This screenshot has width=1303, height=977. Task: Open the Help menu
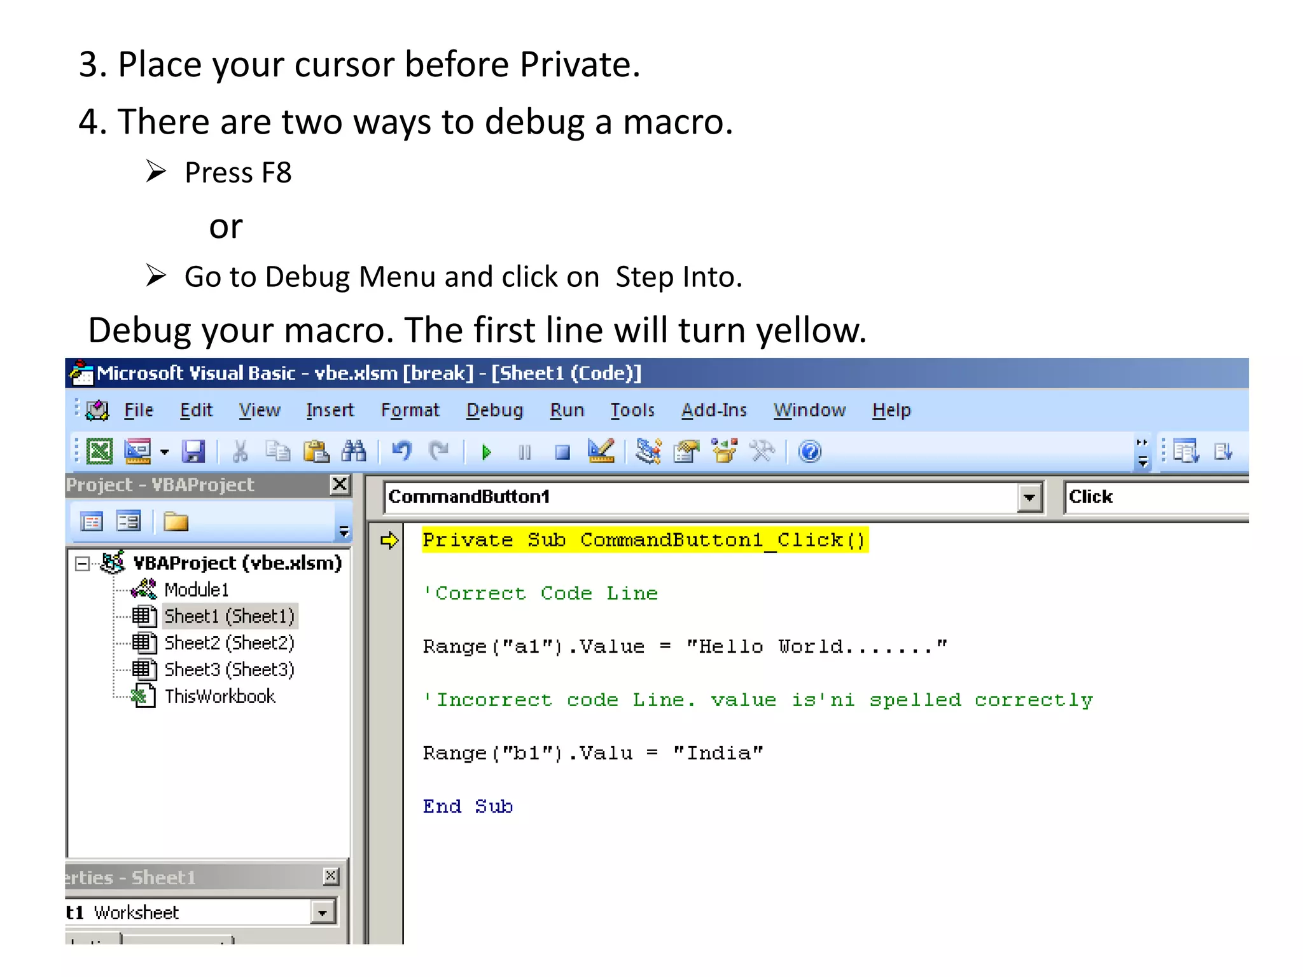coord(891,410)
